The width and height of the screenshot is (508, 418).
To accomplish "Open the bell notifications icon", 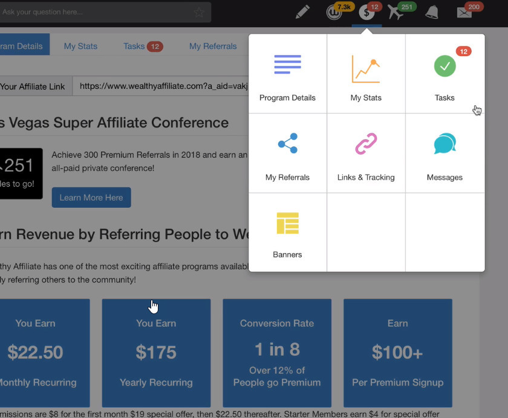I will click(x=432, y=13).
